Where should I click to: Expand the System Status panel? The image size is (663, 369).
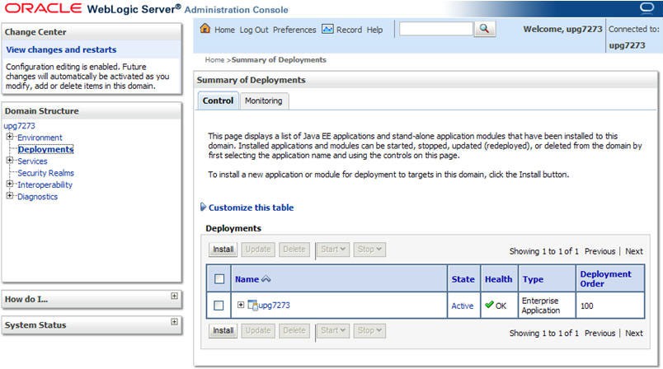tap(174, 322)
